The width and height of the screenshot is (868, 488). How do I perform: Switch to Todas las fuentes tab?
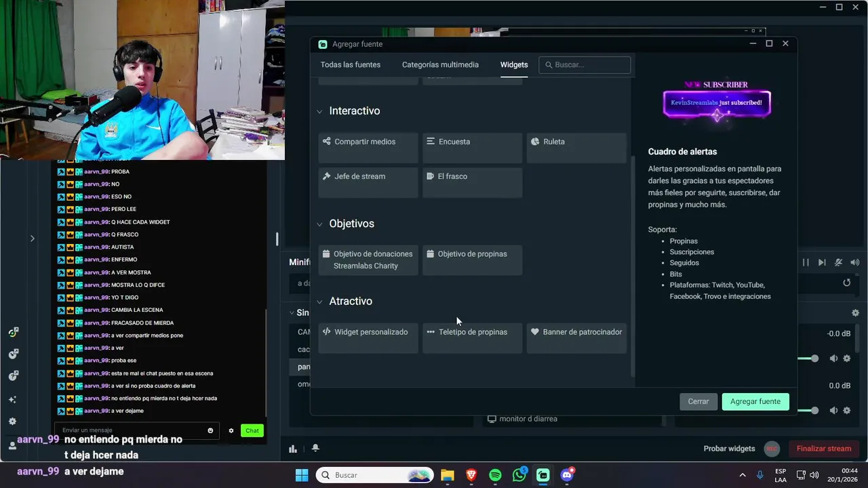(351, 64)
